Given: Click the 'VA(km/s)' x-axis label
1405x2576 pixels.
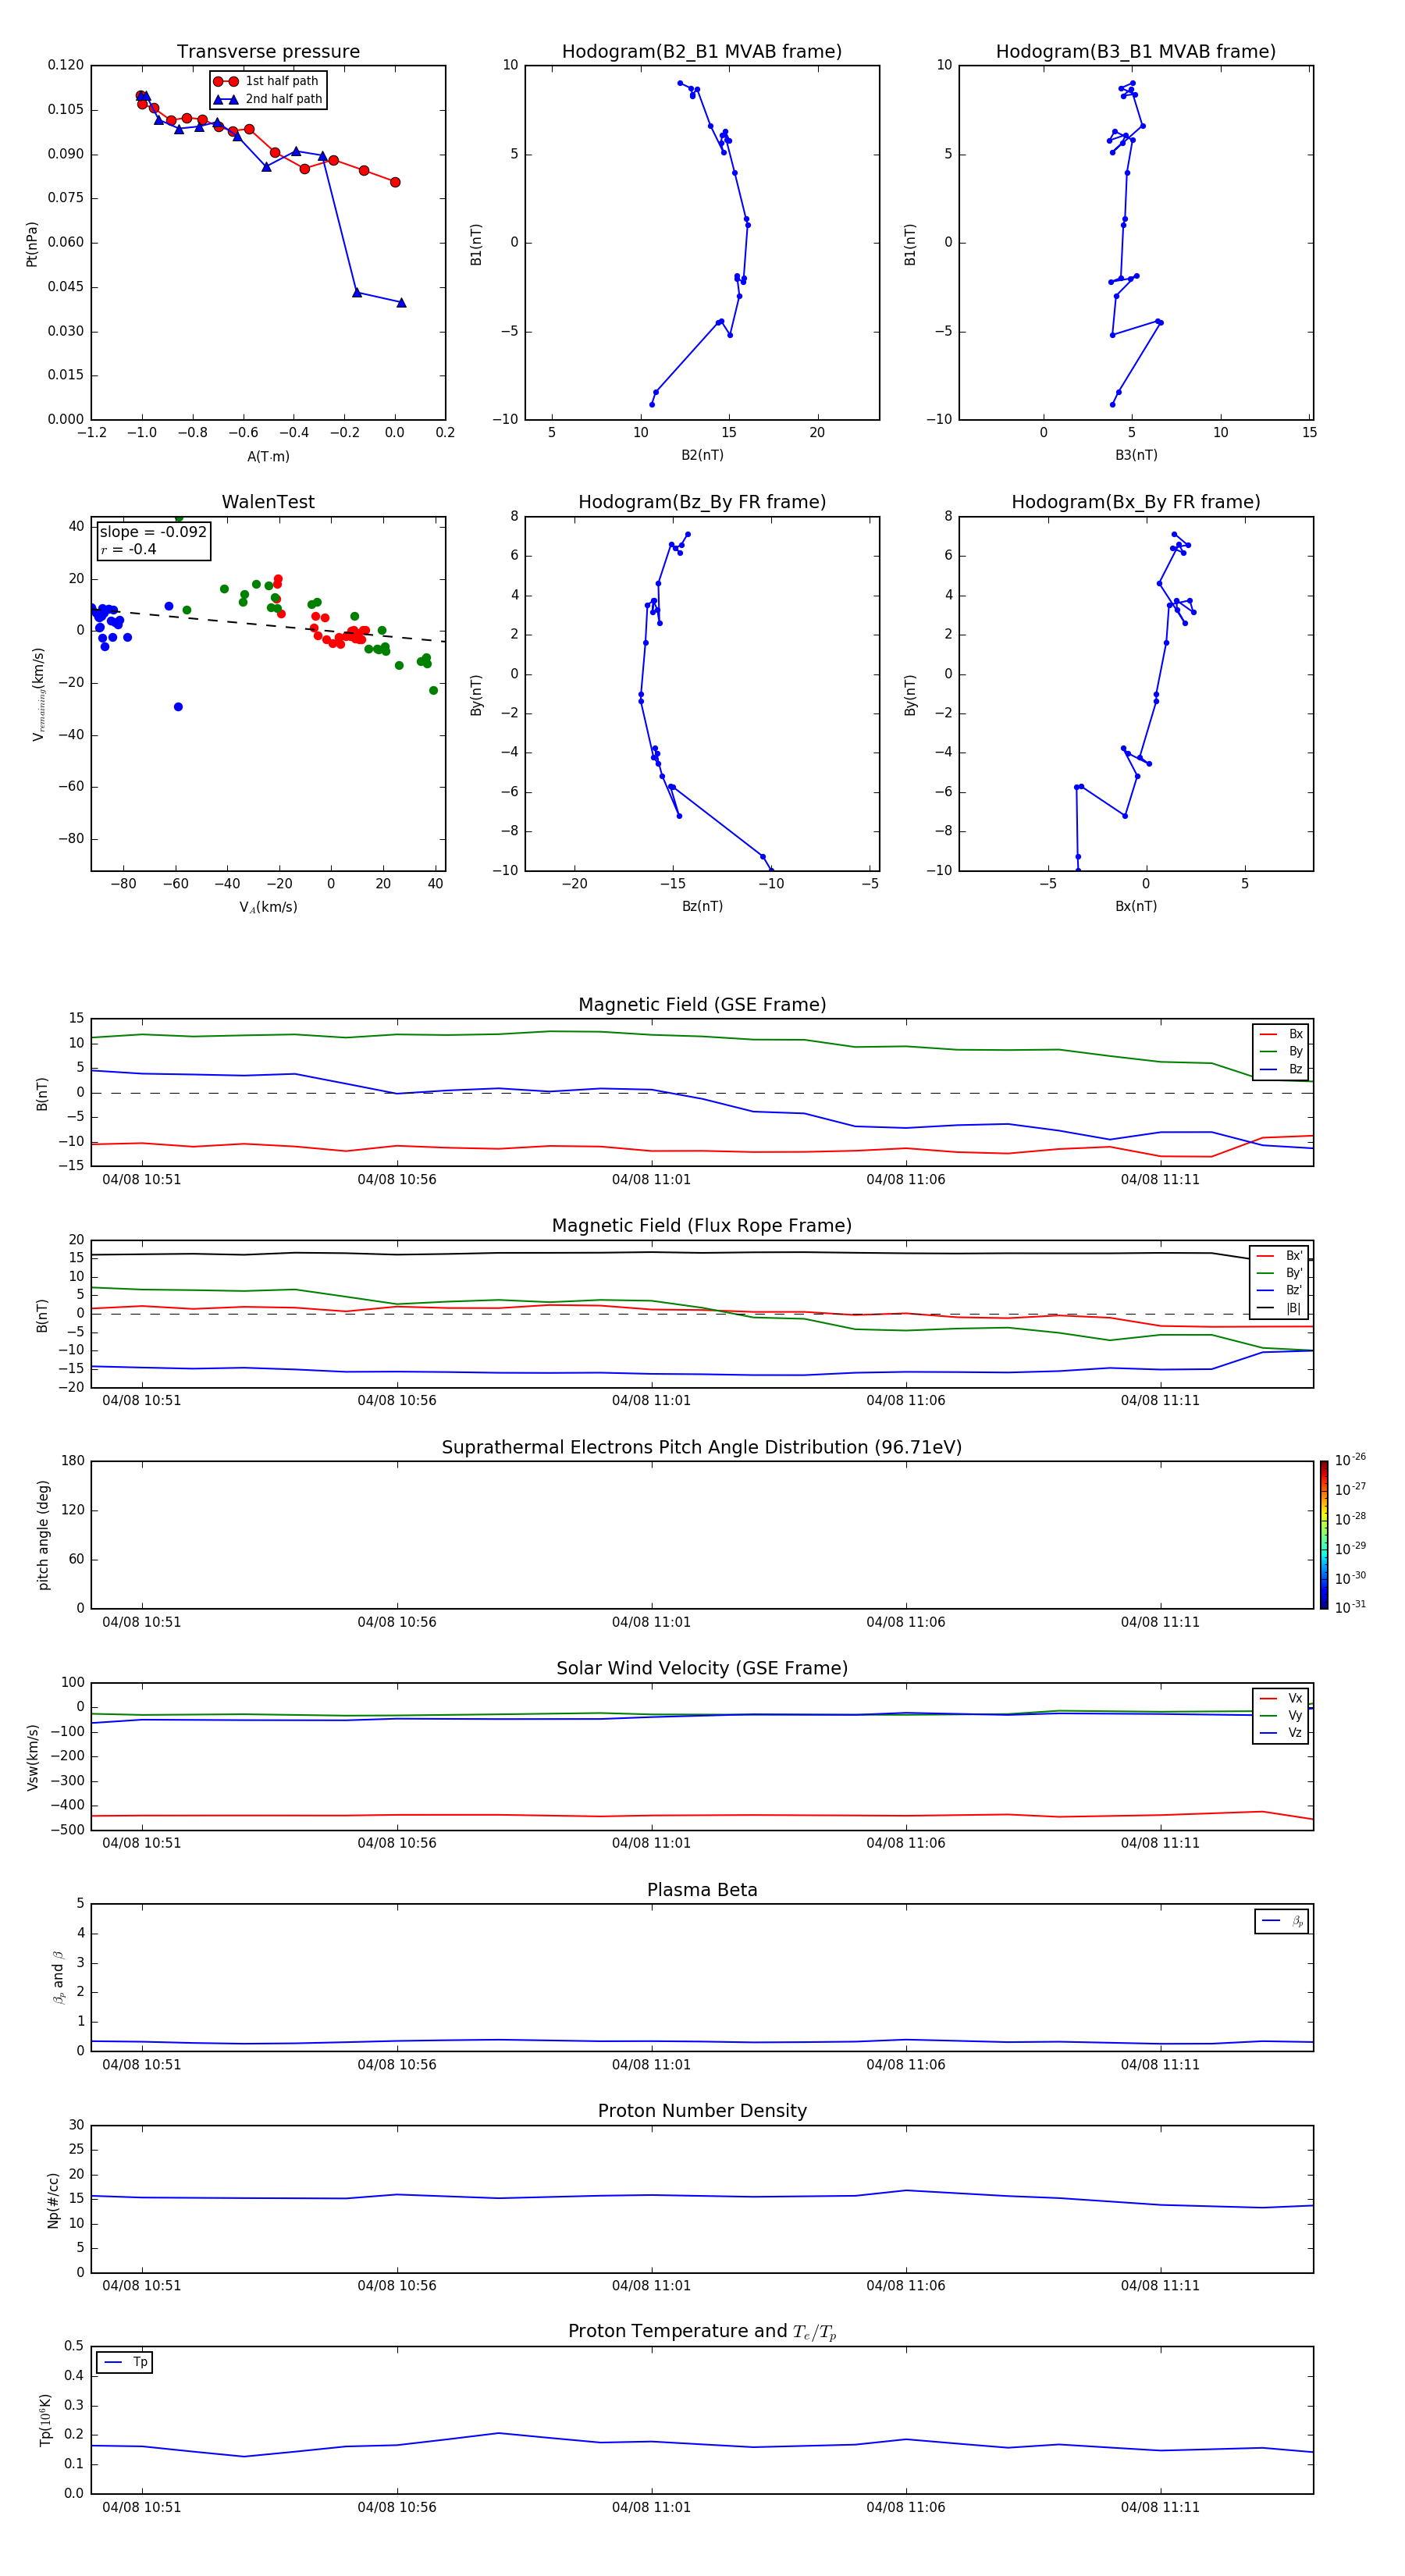Looking at the screenshot, I should tap(268, 907).
